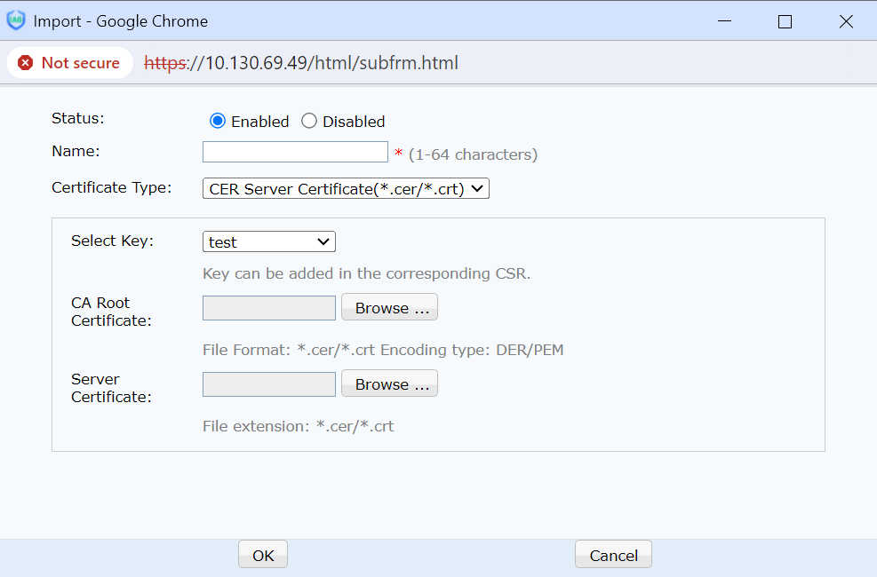Screen dimensions: 877x577
Task: Click the Not secure label chip
Action: point(70,63)
